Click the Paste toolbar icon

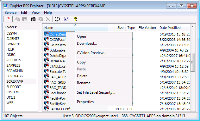pos(24,19)
